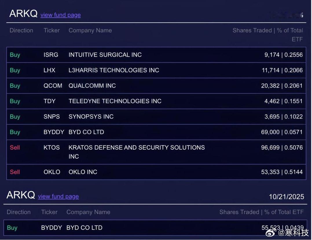The width and height of the screenshot is (312, 240).
Task: Click the QCOM ticker cell
Action: [53, 86]
